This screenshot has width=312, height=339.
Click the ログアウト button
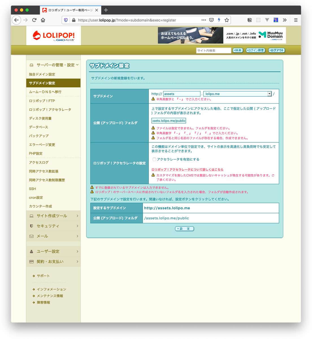pyautogui.click(x=276, y=50)
